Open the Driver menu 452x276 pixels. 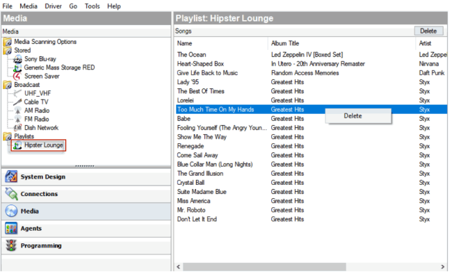pyautogui.click(x=53, y=6)
